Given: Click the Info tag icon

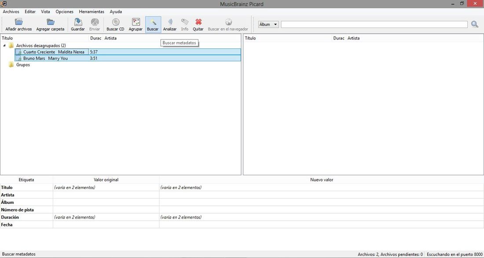Looking at the screenshot, I should [x=185, y=22].
